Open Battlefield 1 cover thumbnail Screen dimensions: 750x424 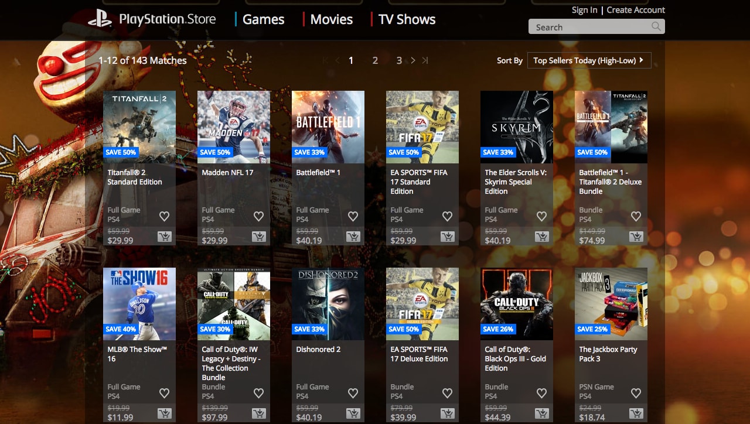[328, 127]
